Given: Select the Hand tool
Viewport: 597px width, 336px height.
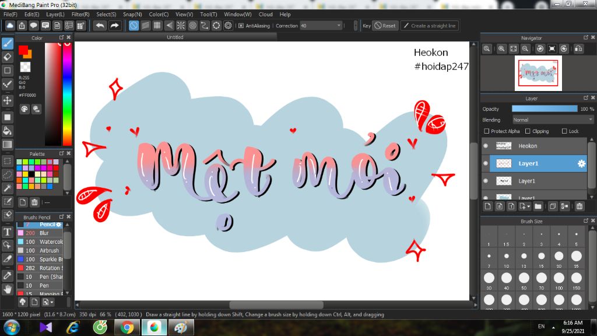Looking at the screenshot, I should [x=8, y=289].
